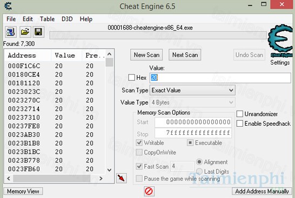The width and height of the screenshot is (295, 198).
Task: Maximize the Cheat Engine window
Action: click(x=264, y=4)
